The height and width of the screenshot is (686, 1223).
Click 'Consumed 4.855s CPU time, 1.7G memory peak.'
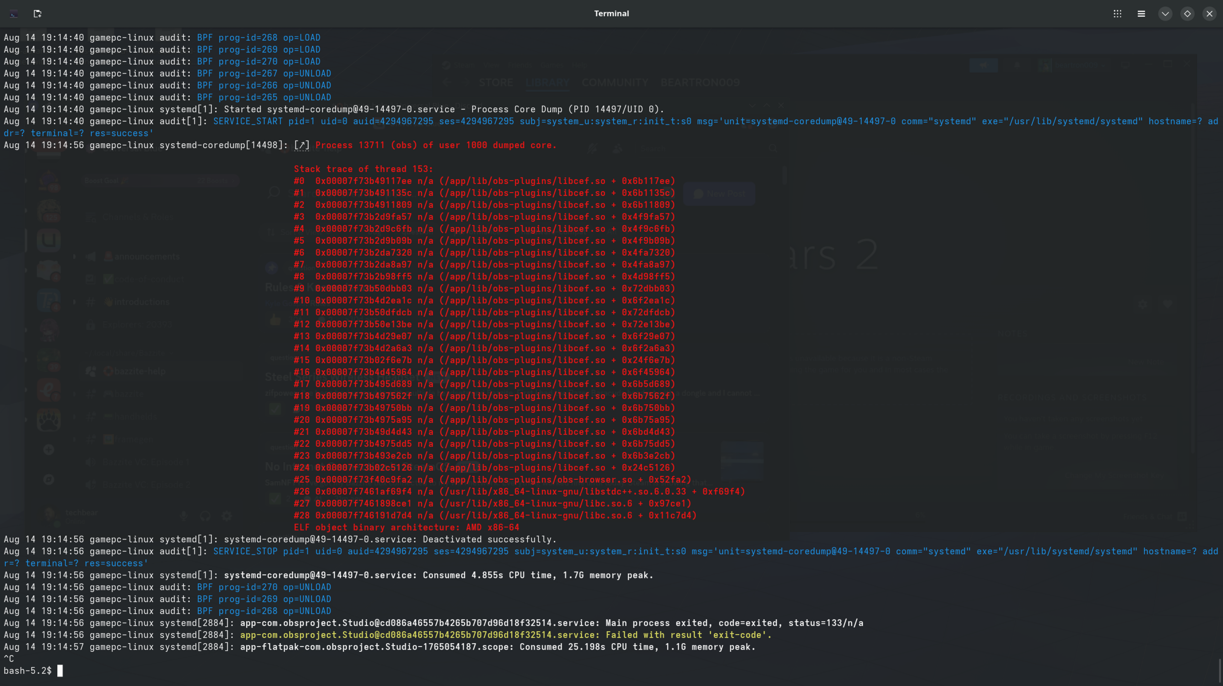pyautogui.click(x=538, y=575)
